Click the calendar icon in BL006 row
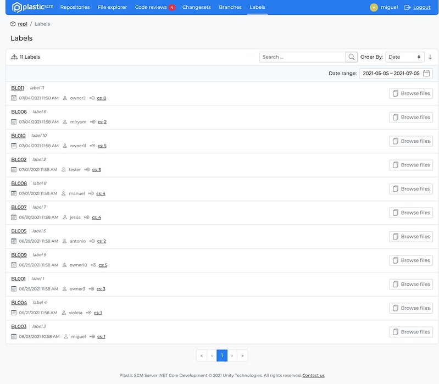The image size is (439, 384). (14, 122)
